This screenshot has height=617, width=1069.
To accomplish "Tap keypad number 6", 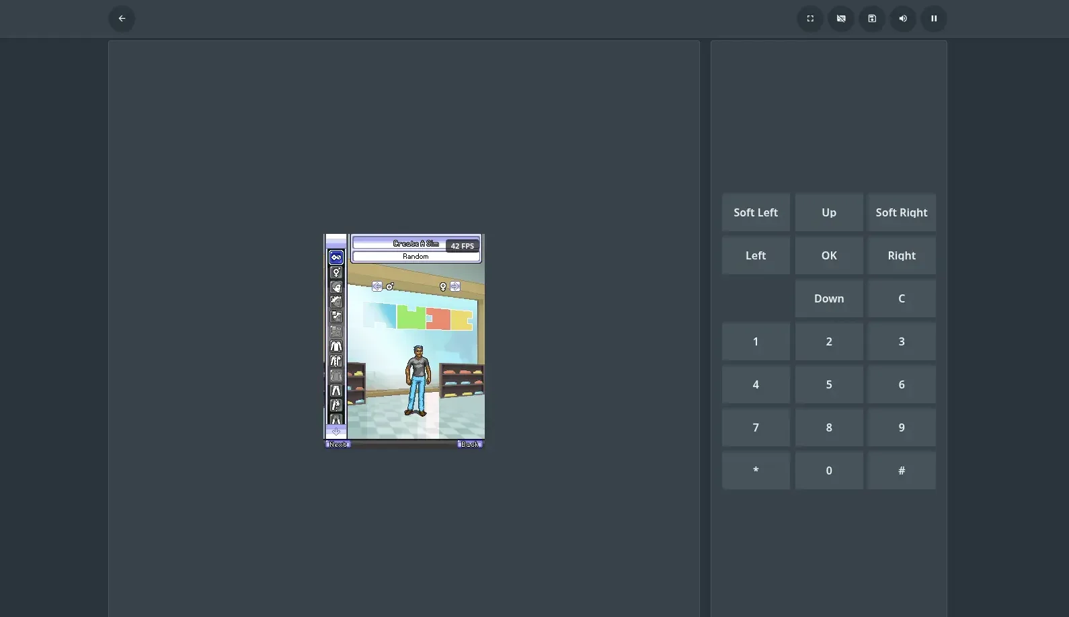I will pos(902,384).
